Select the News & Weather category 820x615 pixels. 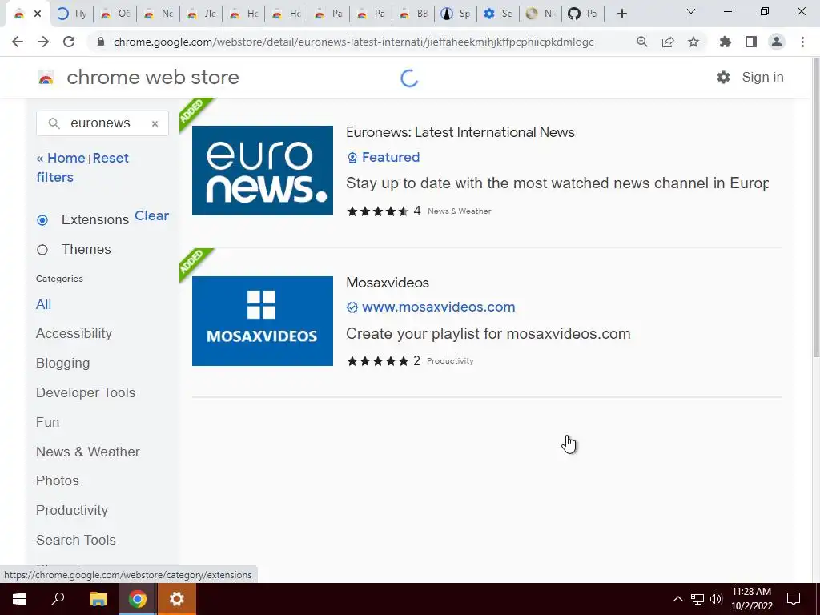[x=88, y=452]
